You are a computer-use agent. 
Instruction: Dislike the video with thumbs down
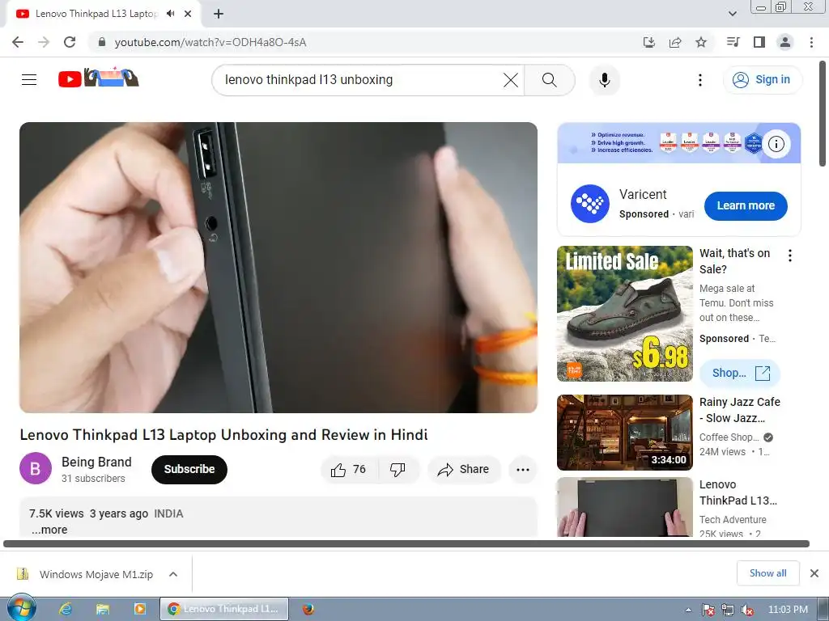click(x=397, y=470)
